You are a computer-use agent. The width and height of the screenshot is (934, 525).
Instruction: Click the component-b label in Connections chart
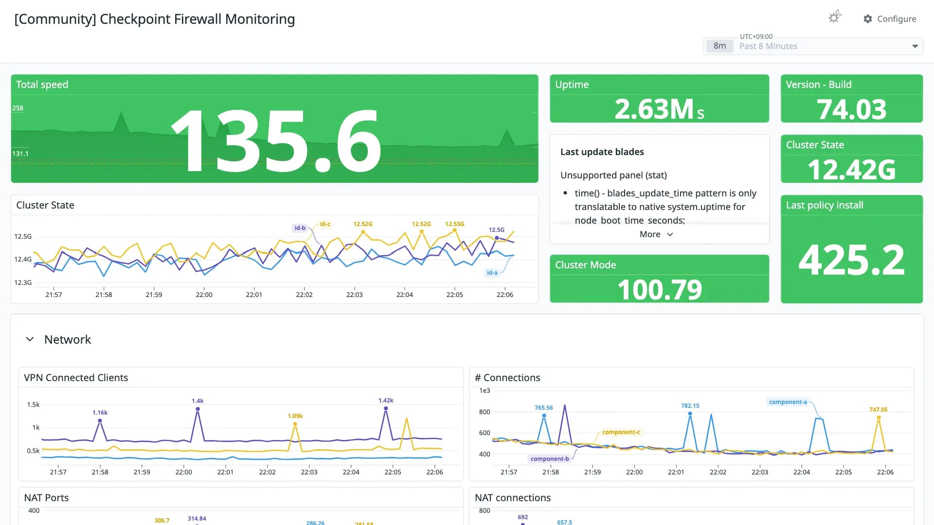tap(550, 459)
